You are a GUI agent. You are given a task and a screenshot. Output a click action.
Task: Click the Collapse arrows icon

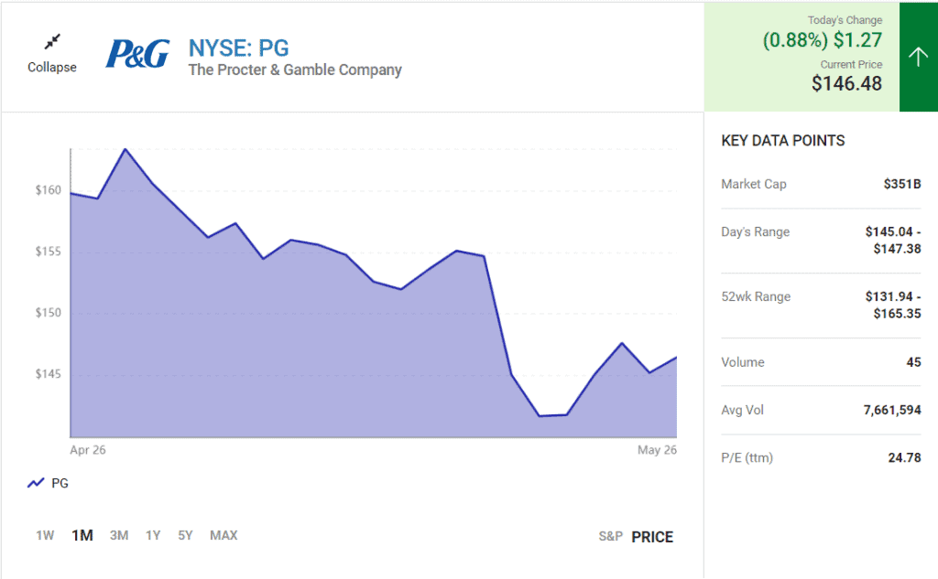(x=52, y=42)
